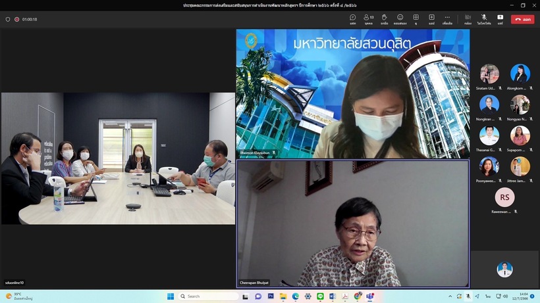Click the taskbar Search box
This screenshot has height=303, width=540.
pos(209,296)
